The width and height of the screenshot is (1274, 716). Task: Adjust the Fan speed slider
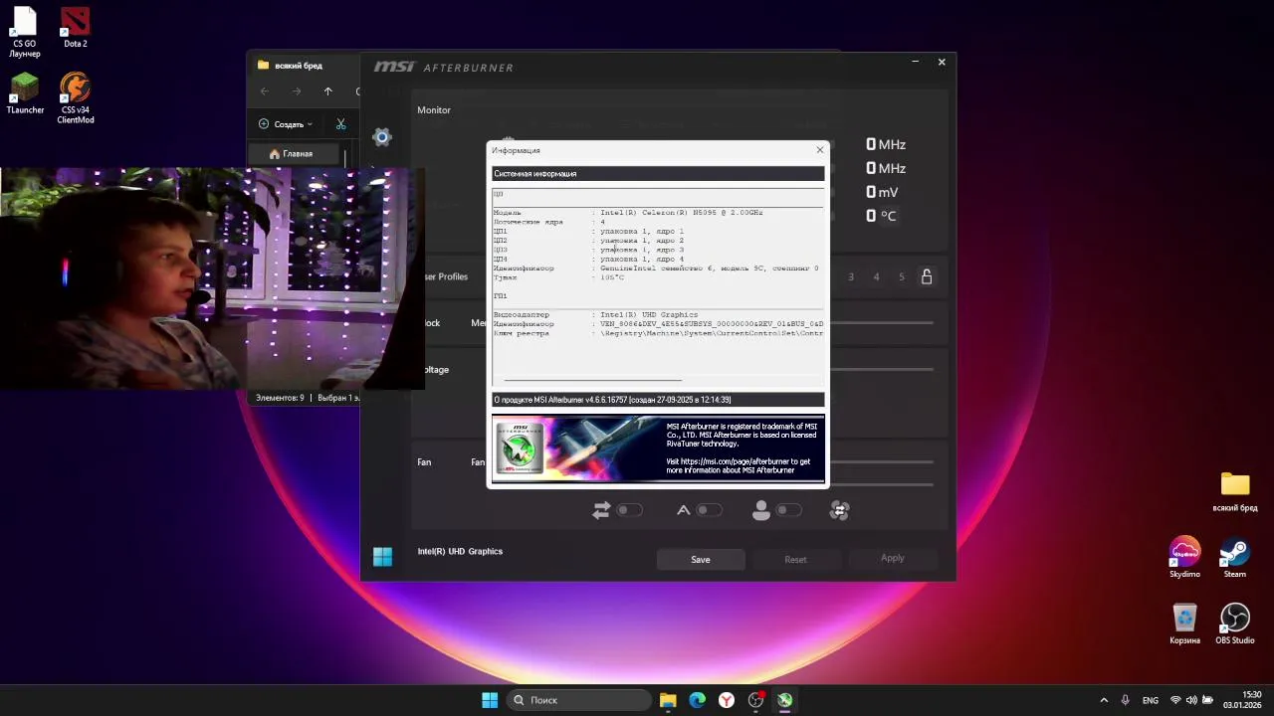(x=882, y=461)
